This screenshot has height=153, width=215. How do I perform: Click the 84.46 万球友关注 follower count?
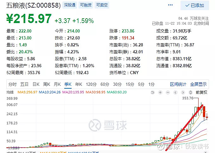193,18
